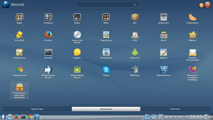Launch Skype
Viewport: 213px width, 120px height.
[106, 71]
